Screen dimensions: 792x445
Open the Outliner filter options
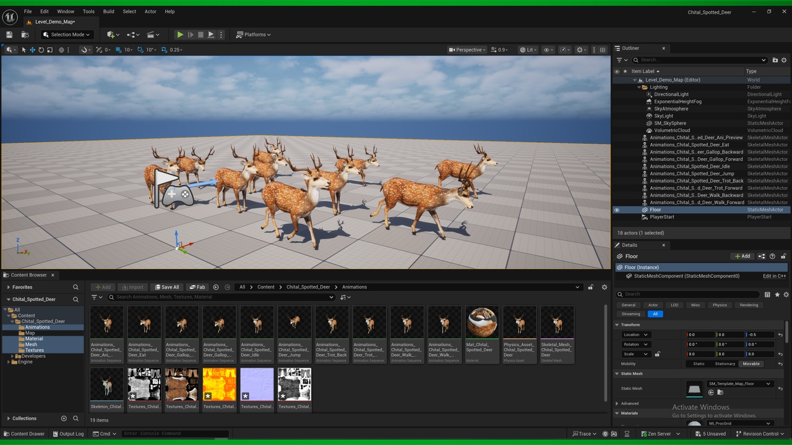tap(621, 60)
